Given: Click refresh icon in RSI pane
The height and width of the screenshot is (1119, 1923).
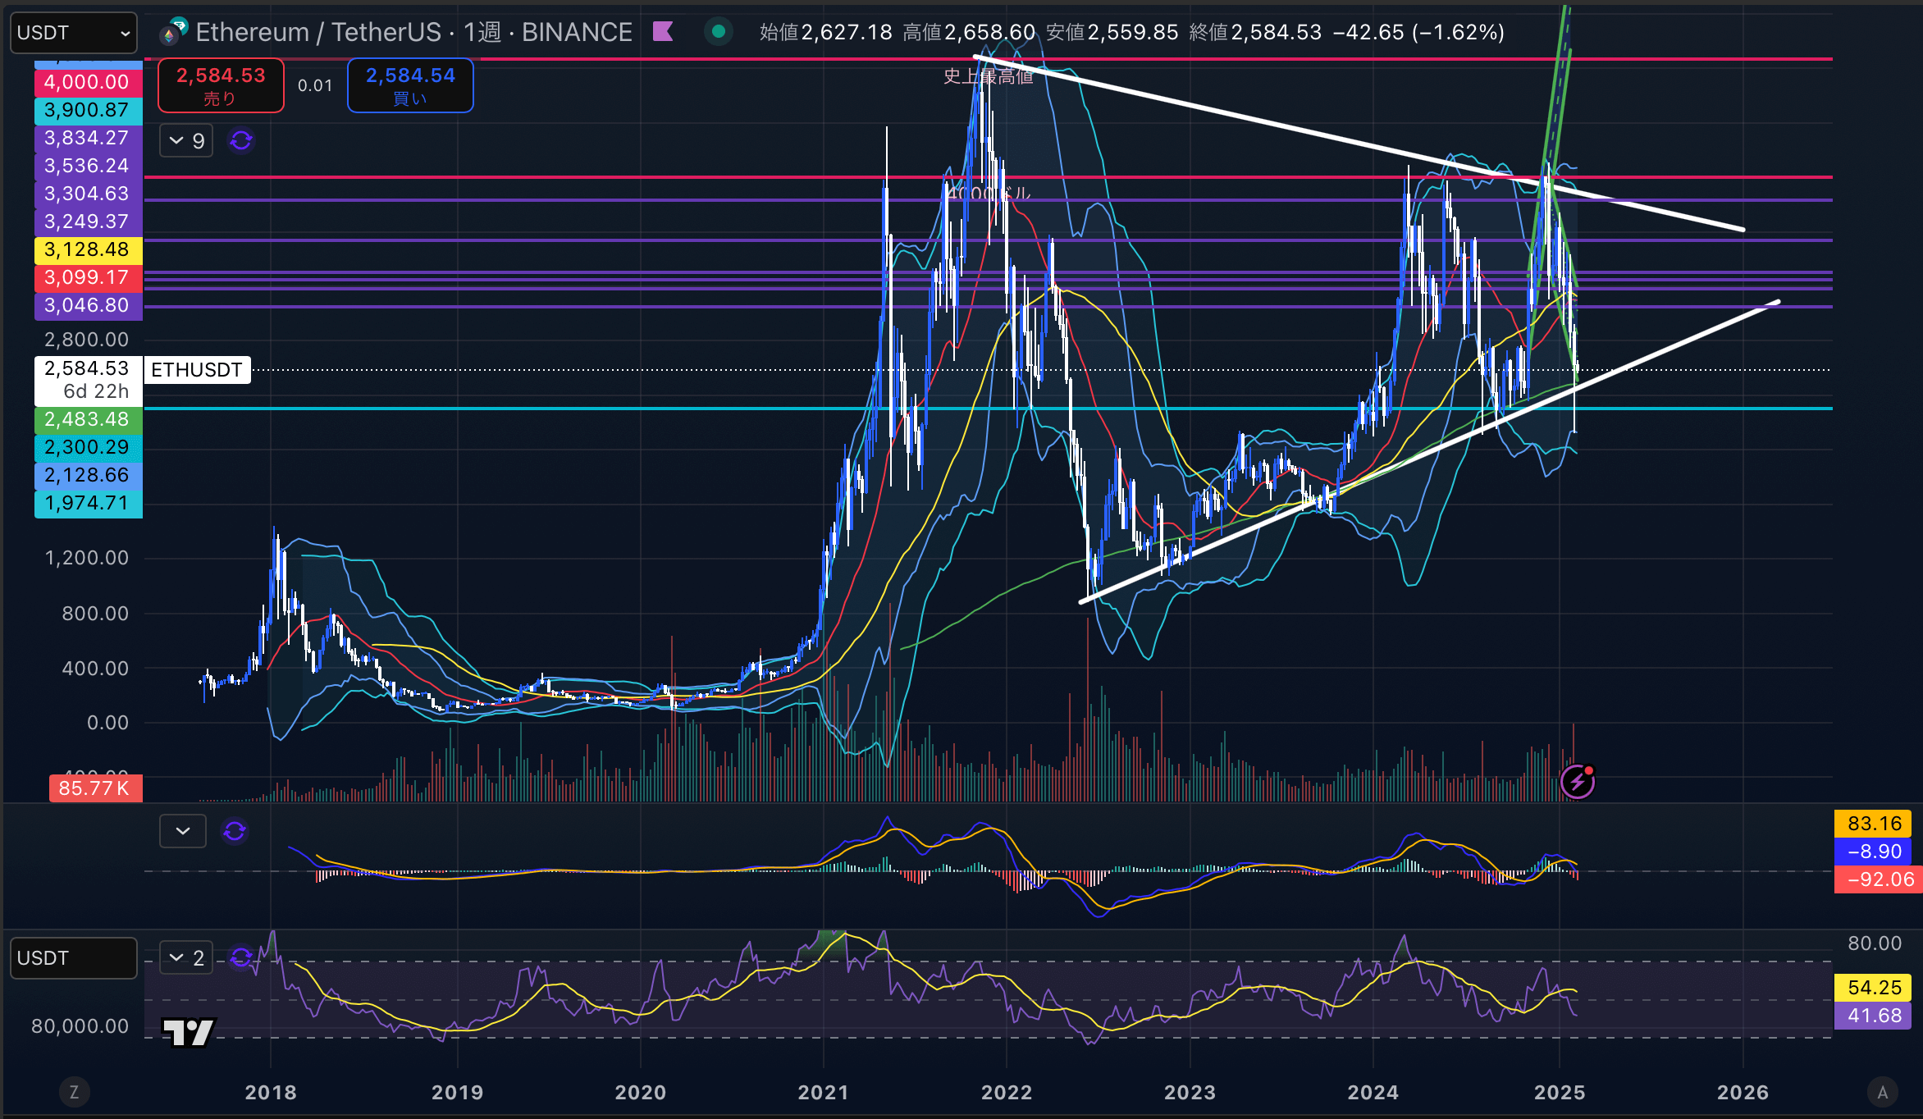Looking at the screenshot, I should (241, 957).
